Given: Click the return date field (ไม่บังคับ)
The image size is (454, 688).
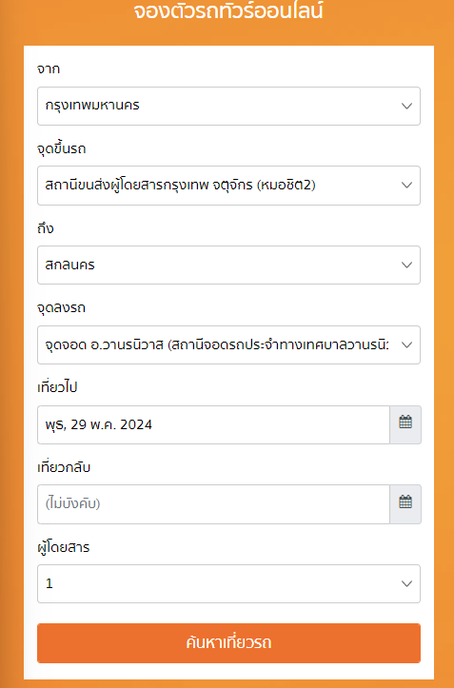Looking at the screenshot, I should click(213, 503).
